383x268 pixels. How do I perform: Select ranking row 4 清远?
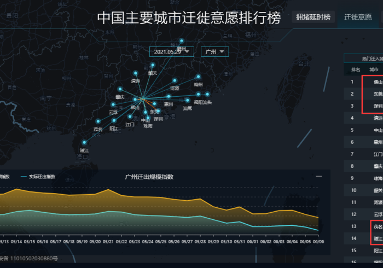363,118
